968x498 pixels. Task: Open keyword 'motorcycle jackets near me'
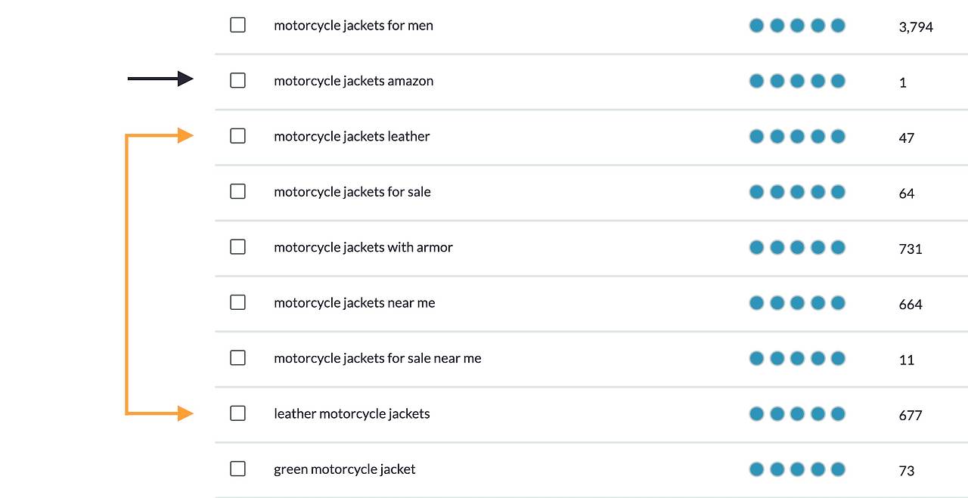pyautogui.click(x=354, y=303)
